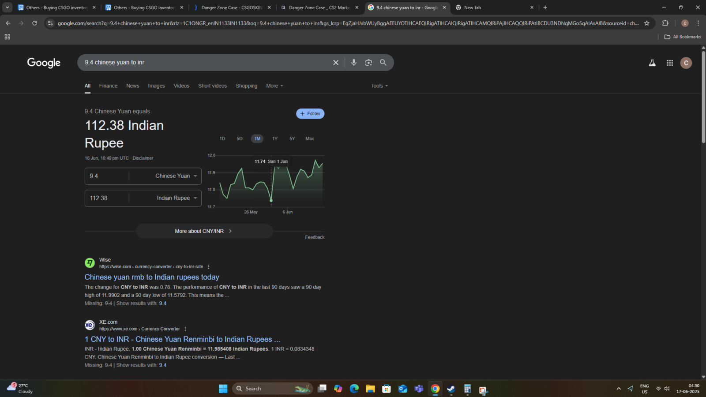Open the All Bookmarks folder
This screenshot has width=706, height=397.
683,37
